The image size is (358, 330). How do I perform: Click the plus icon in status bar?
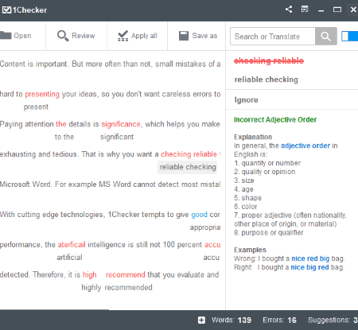(201, 320)
